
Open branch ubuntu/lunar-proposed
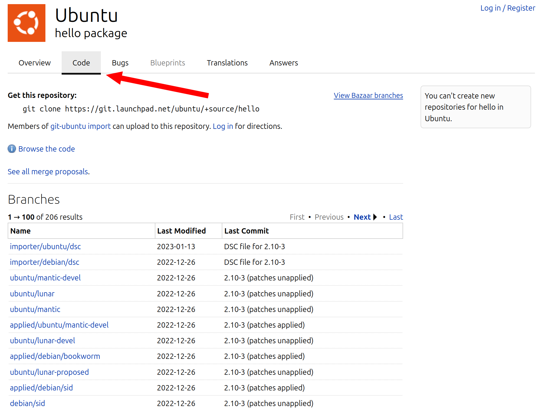click(49, 372)
